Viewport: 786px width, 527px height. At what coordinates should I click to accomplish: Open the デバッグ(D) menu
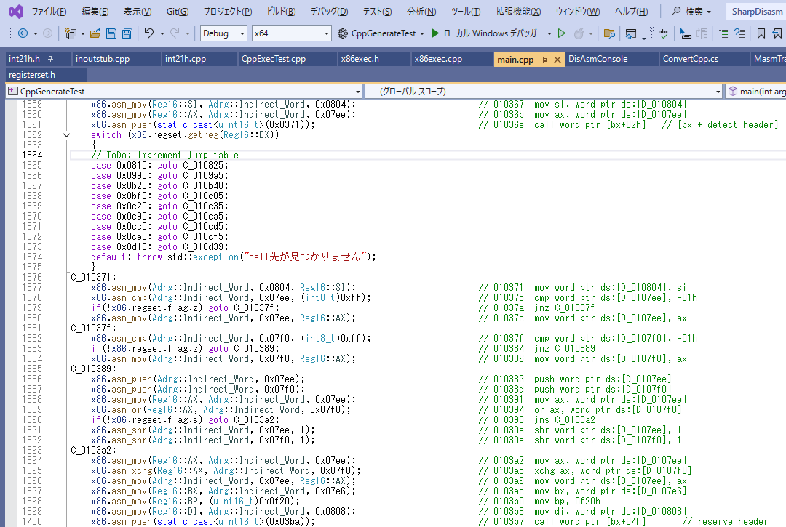[329, 11]
